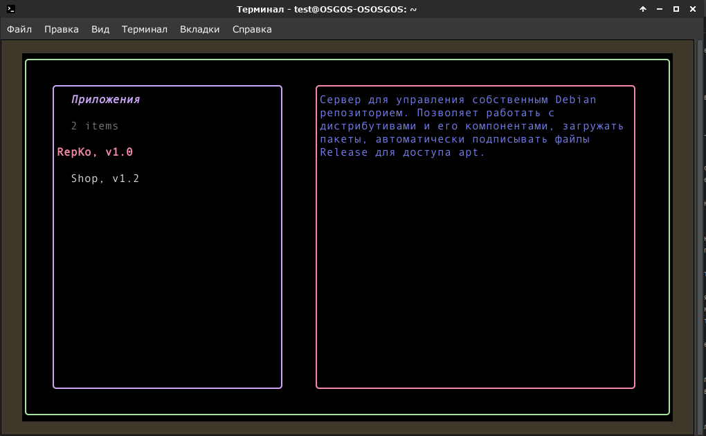Click the Debian repository description text
Viewport: 706px width, 436px height.
[471, 126]
